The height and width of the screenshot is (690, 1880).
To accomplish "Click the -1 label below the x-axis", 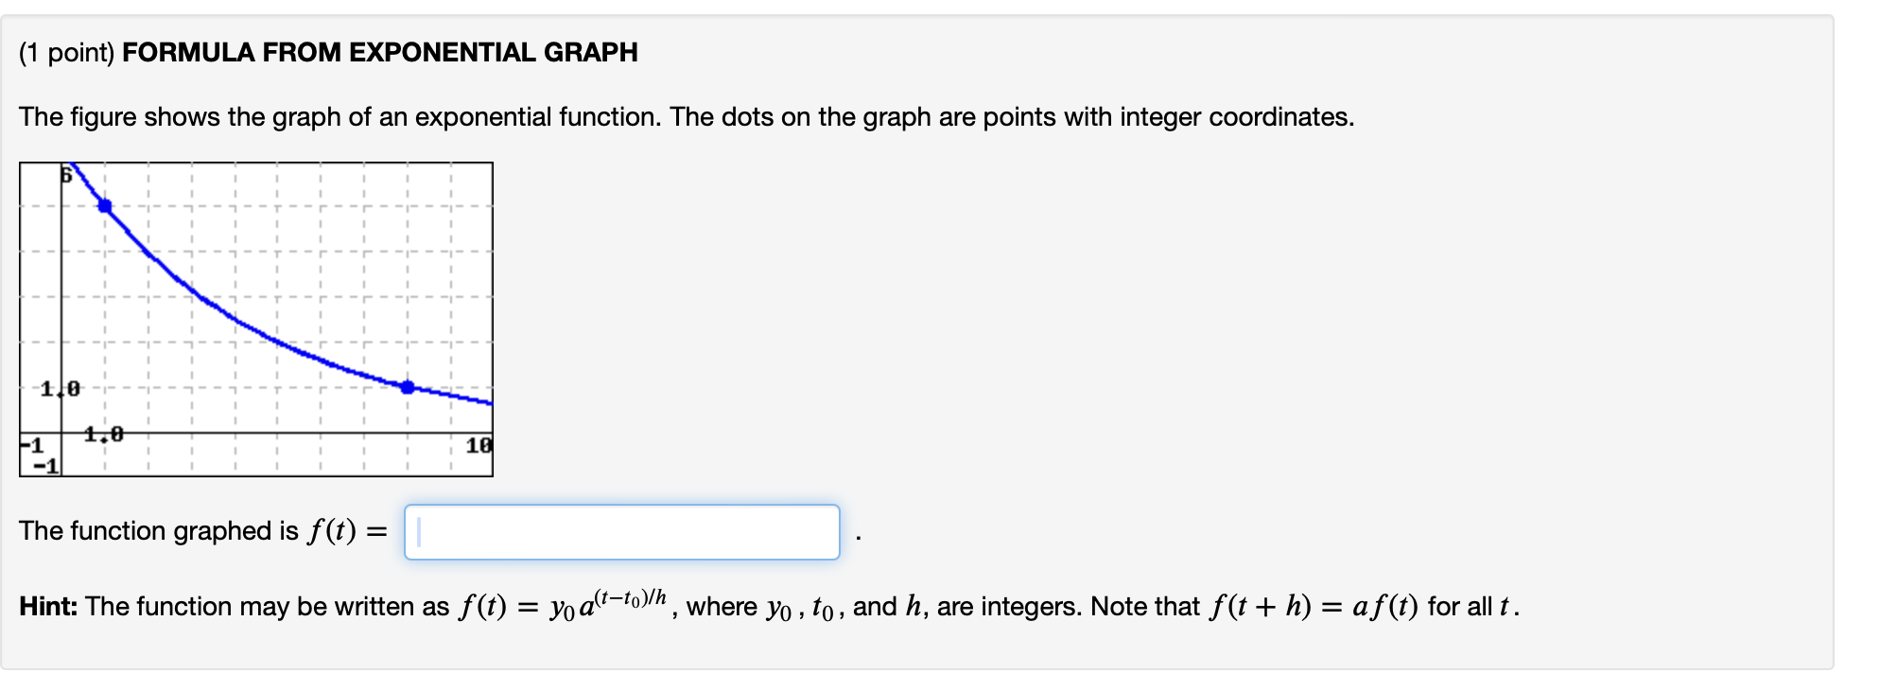I will pyautogui.click(x=47, y=463).
